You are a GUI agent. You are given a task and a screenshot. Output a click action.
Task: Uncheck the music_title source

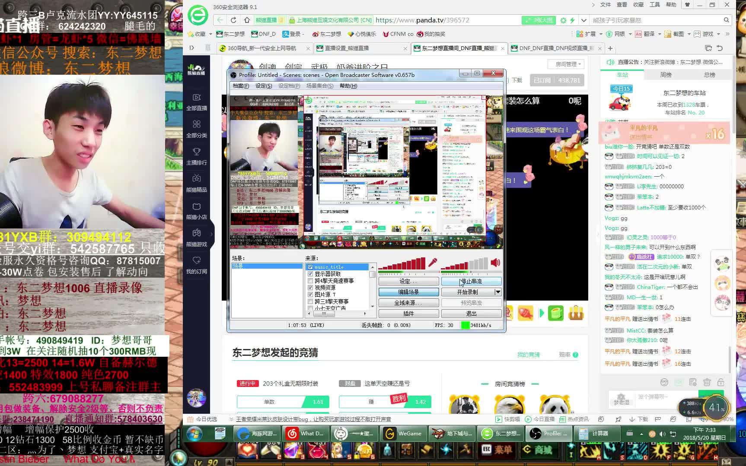310,267
